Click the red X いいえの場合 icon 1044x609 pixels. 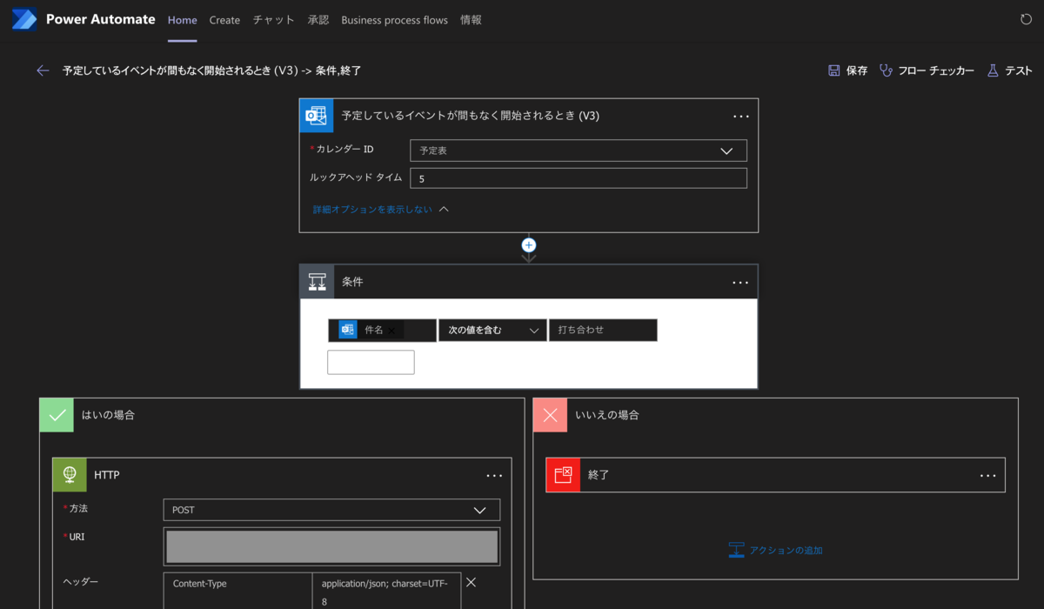tap(550, 415)
